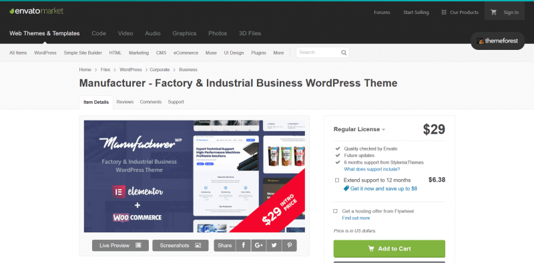Open the Live Preview button
This screenshot has height=263, width=534.
[120, 245]
